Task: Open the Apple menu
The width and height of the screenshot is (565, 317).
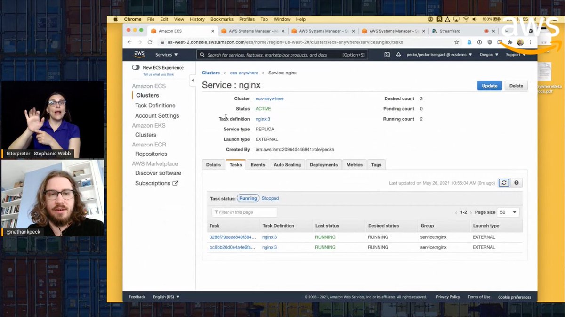Action: click(x=115, y=19)
